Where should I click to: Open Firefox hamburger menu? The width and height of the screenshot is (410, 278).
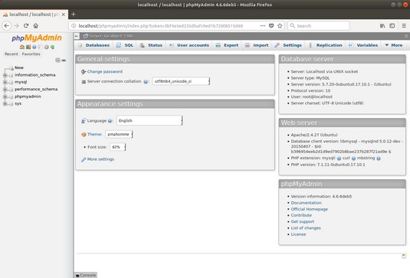point(404,25)
